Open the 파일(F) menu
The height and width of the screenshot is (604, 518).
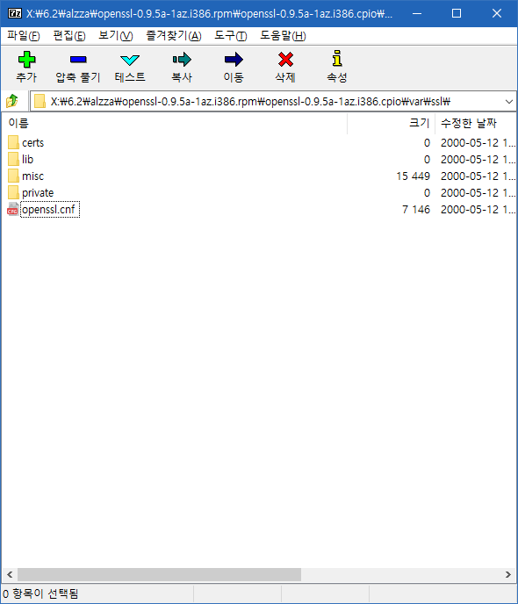coord(24,36)
